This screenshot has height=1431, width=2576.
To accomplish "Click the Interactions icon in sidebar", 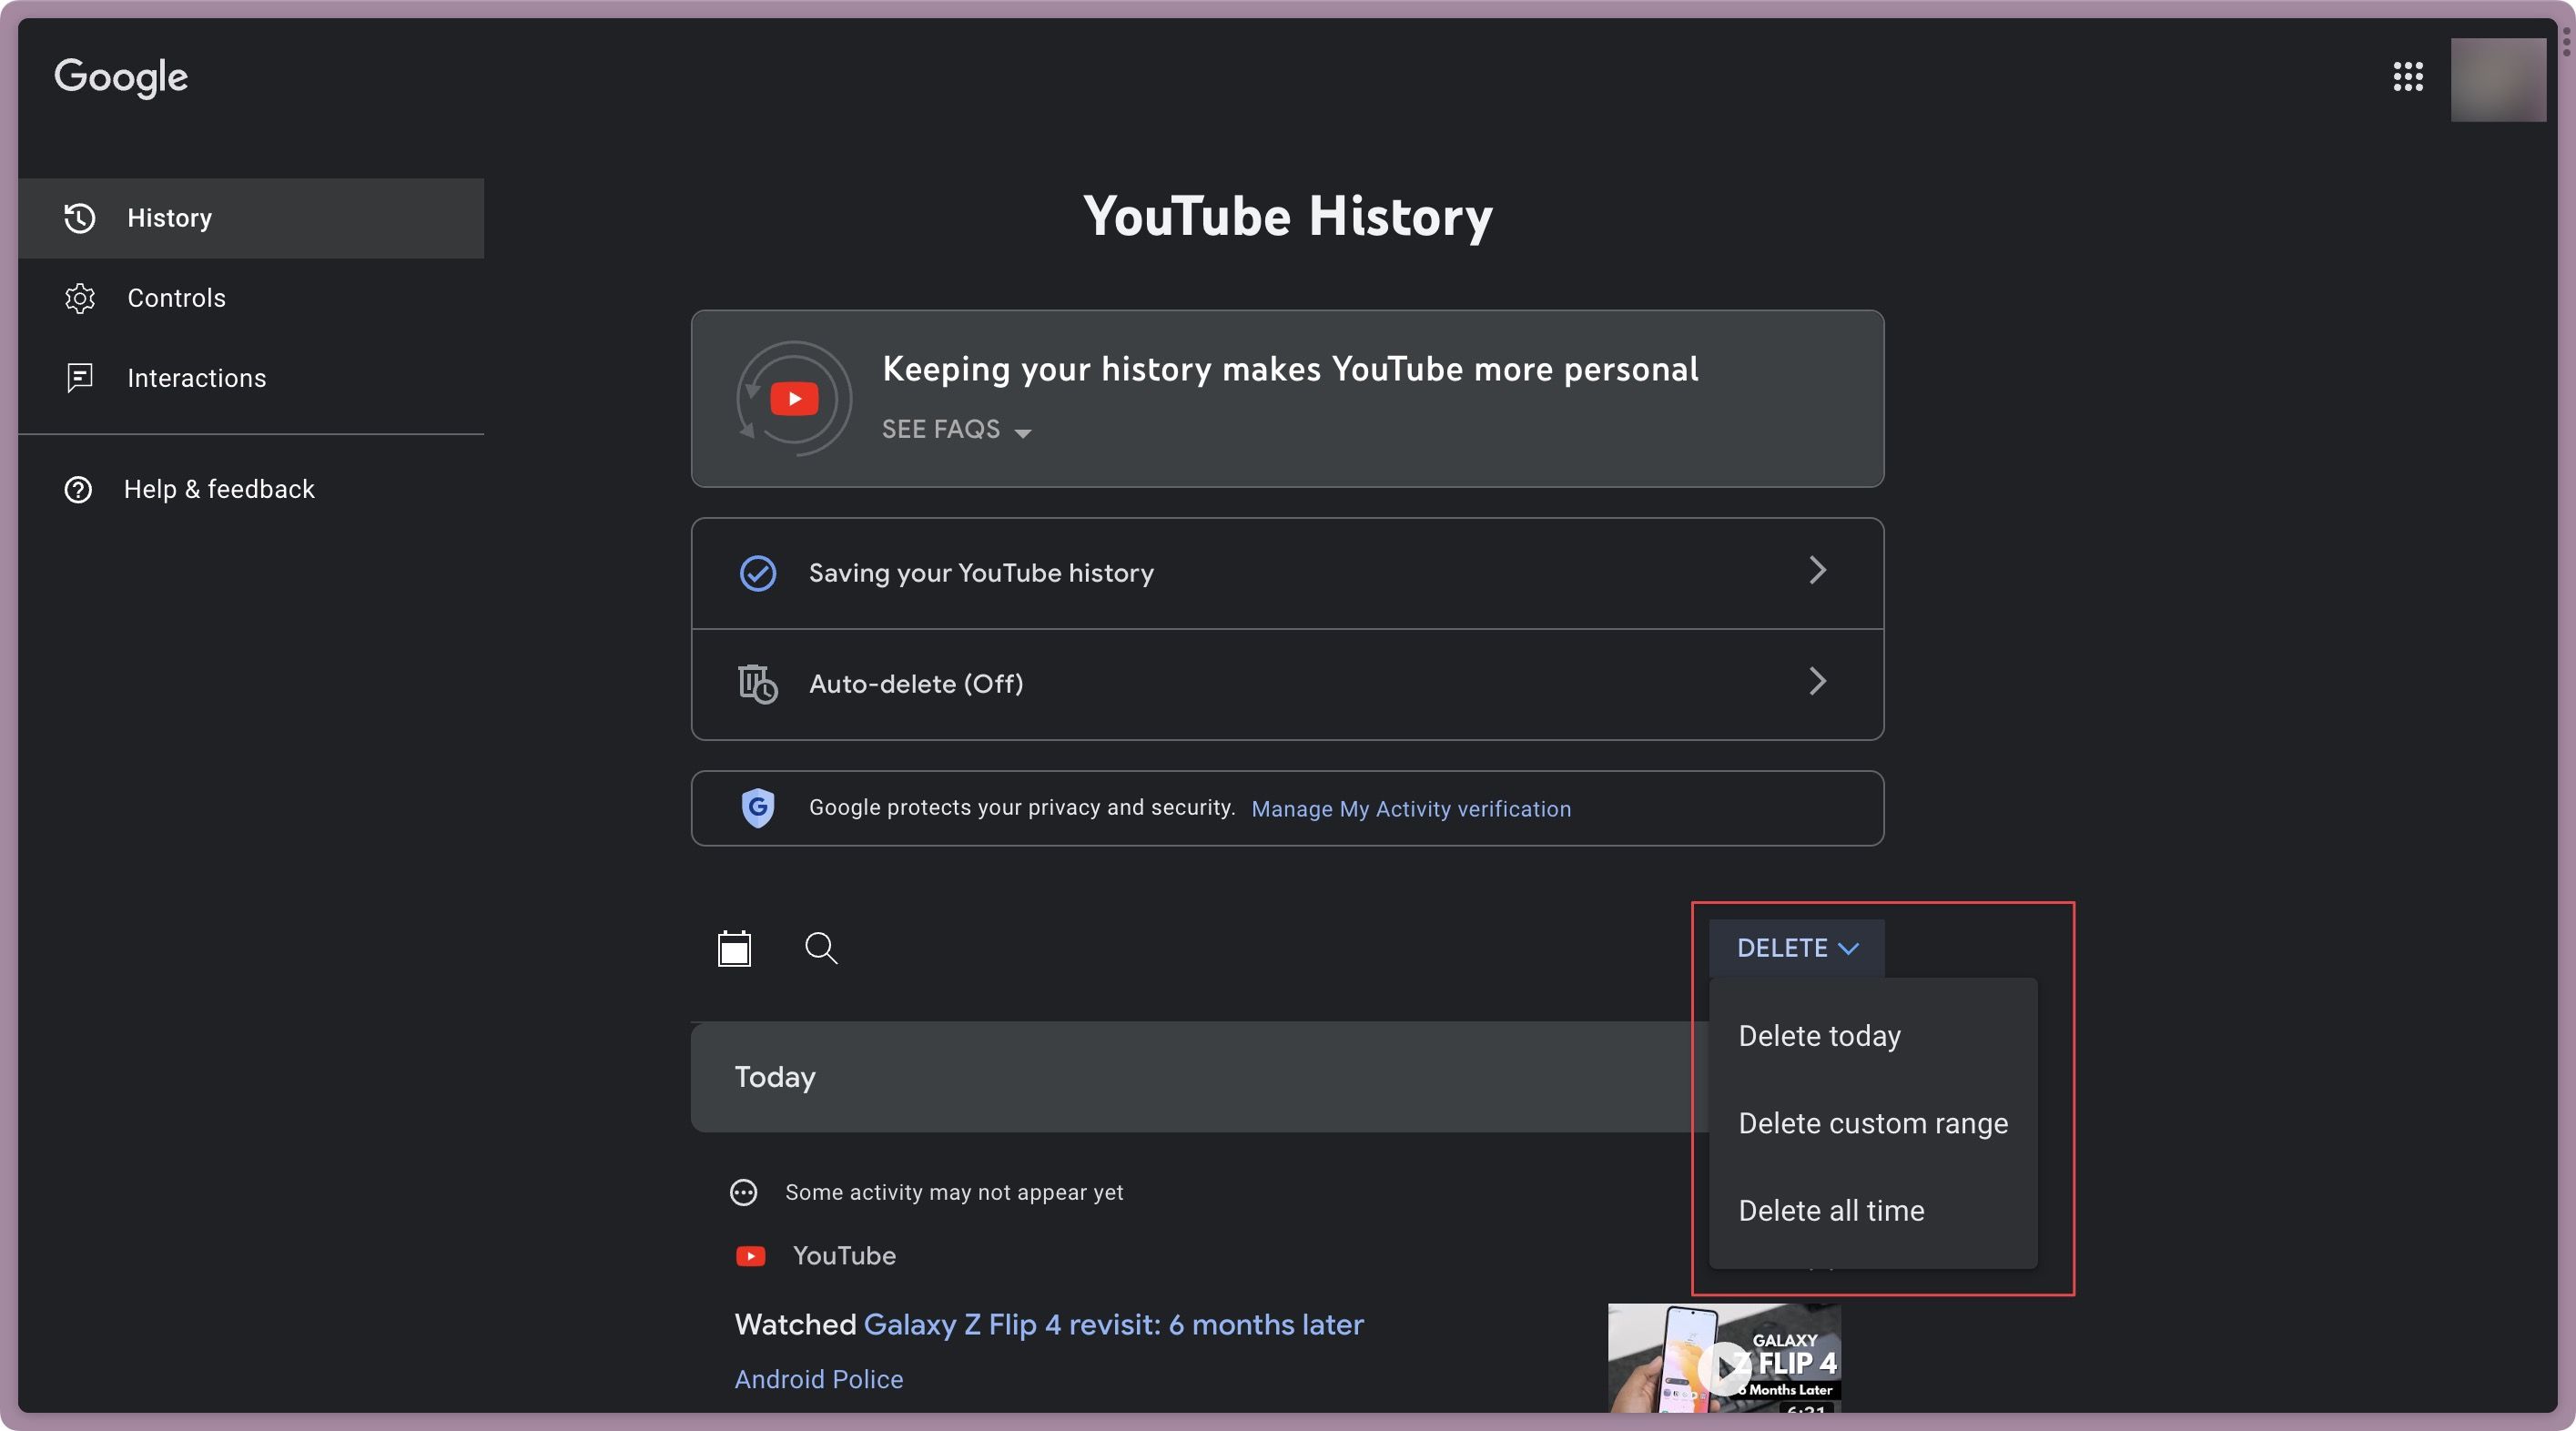I will (77, 379).
